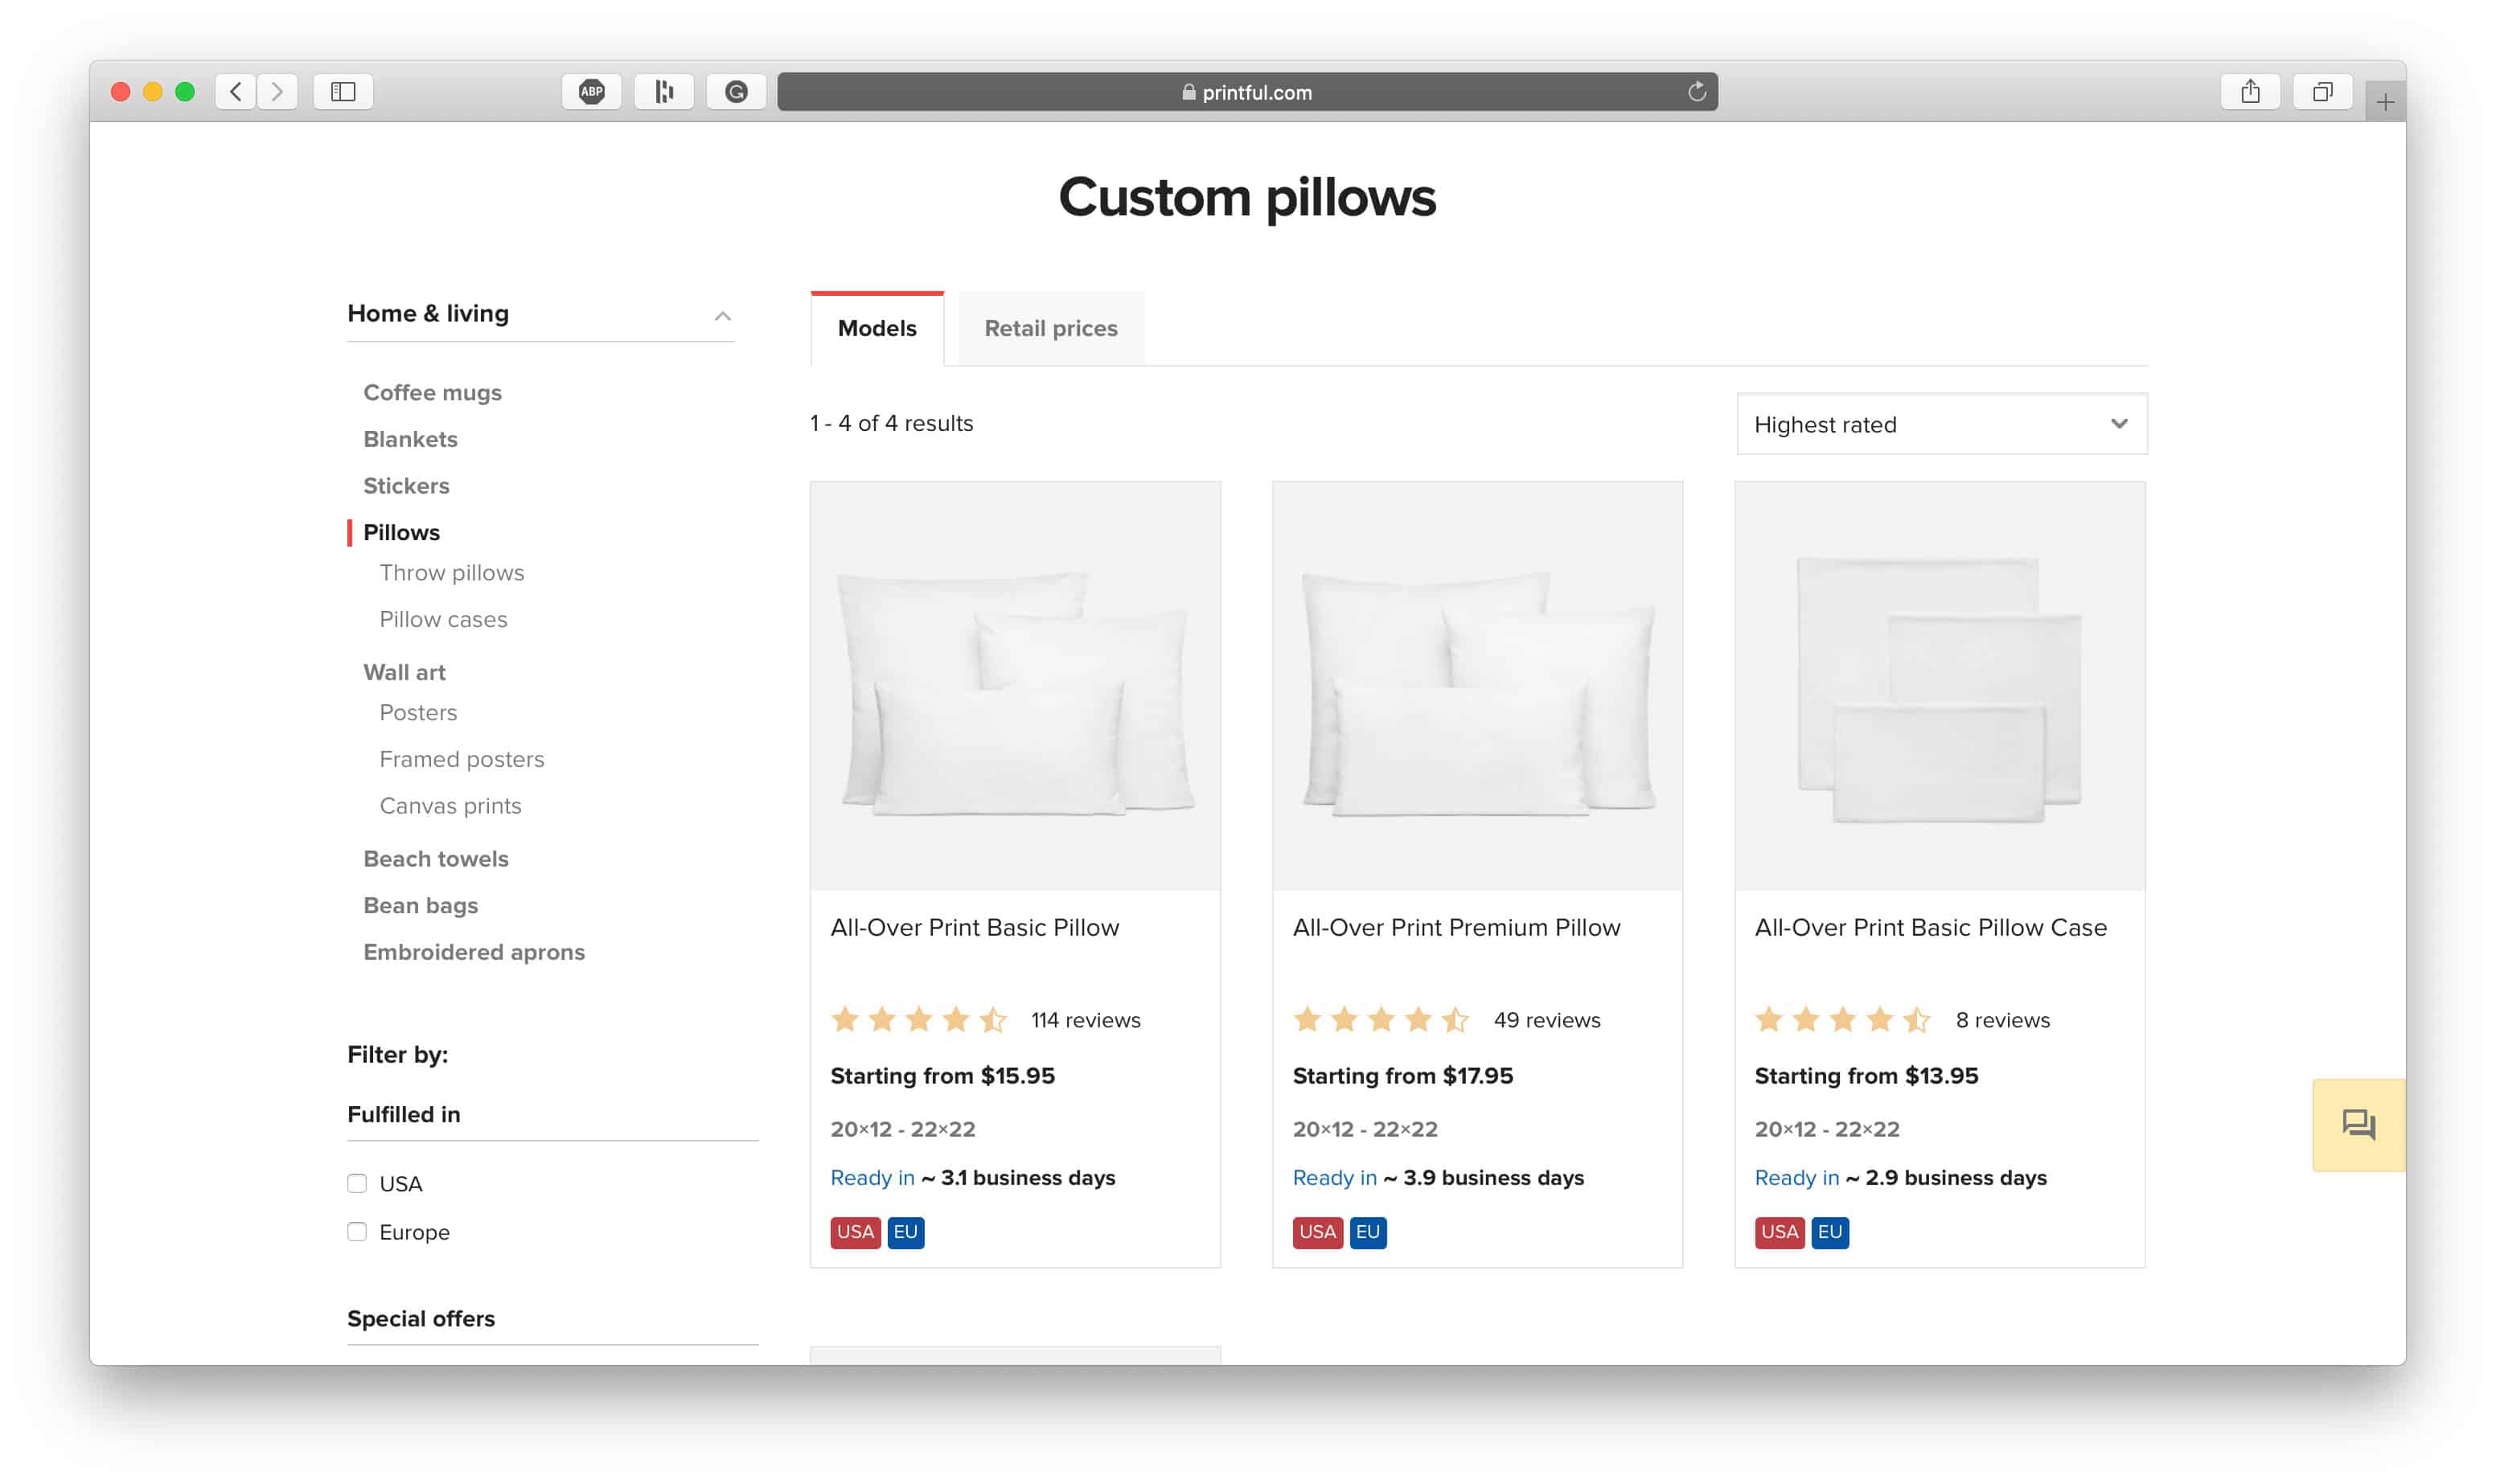Enable the USA fulfillment checkbox

coord(357,1183)
